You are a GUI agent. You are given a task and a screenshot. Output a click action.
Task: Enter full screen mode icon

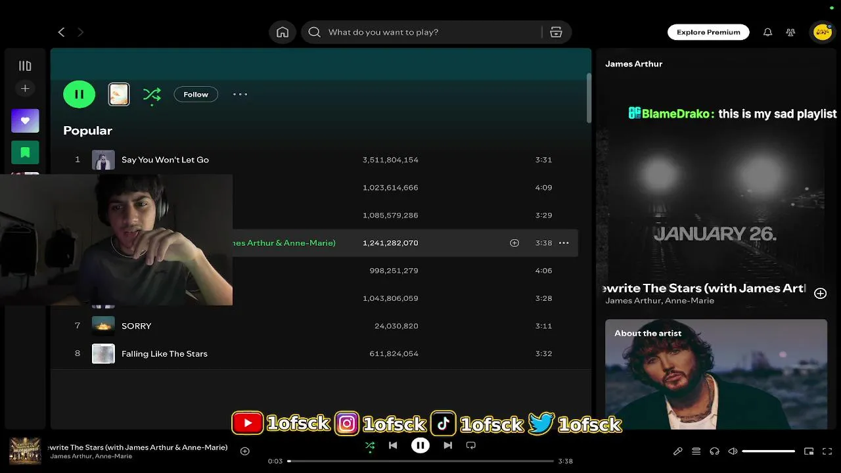click(x=827, y=451)
